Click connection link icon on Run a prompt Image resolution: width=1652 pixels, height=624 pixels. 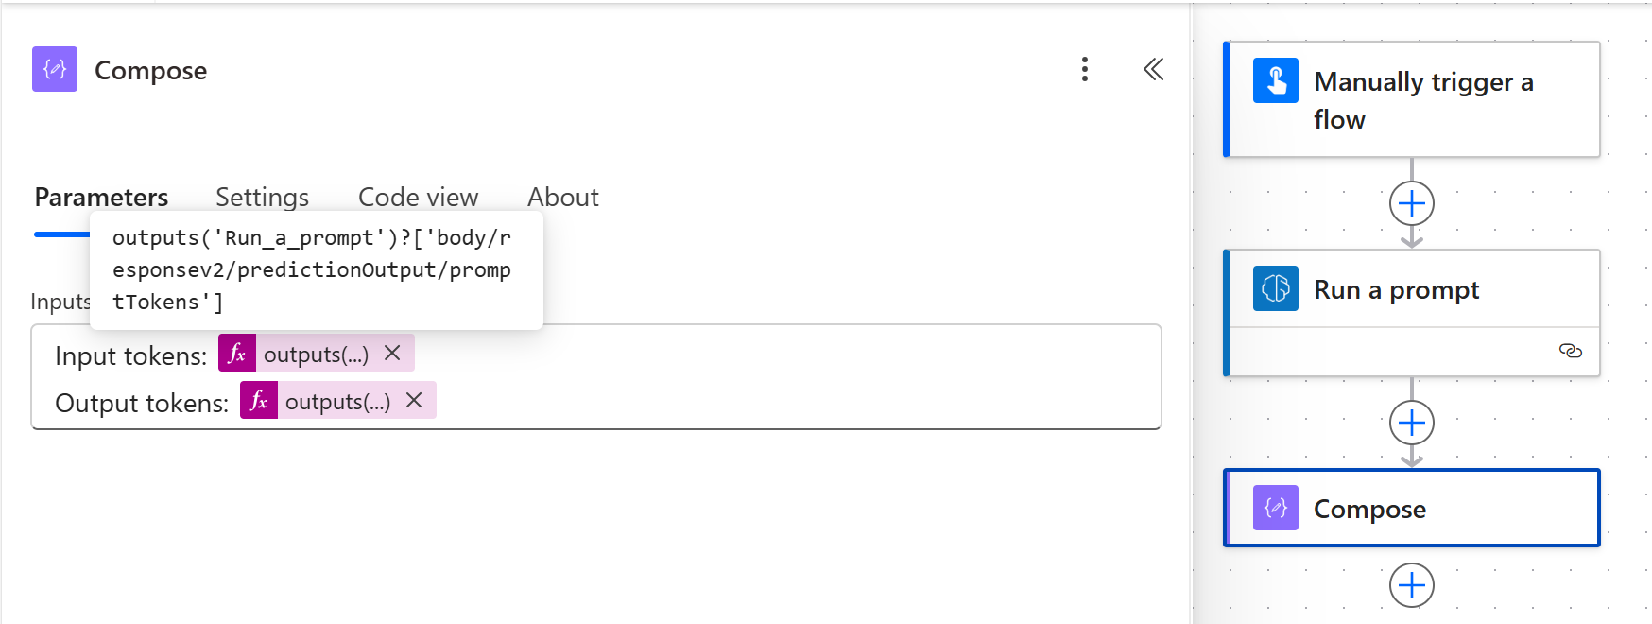(1570, 351)
